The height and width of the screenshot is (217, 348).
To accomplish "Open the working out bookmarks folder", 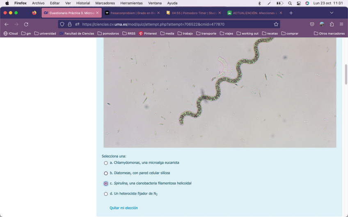I will [x=247, y=34].
